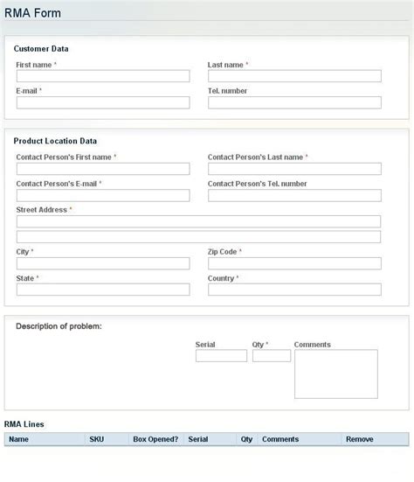Screen dimensions: 414x482
Task: Focus Contact Person's First name field
Action: [x=103, y=169]
